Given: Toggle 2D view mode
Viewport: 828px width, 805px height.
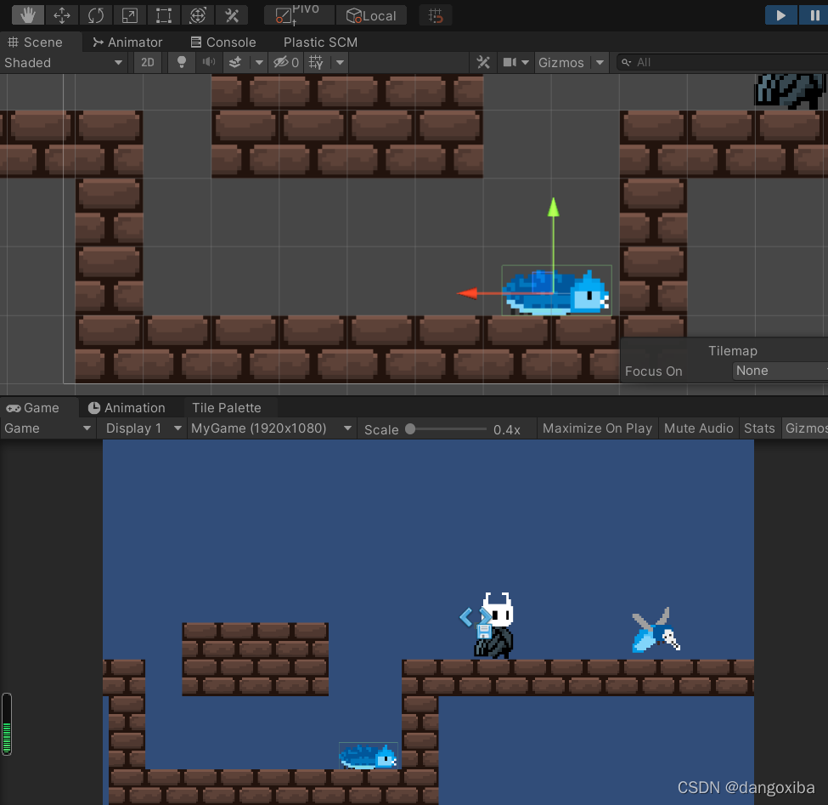Looking at the screenshot, I should click(x=147, y=62).
